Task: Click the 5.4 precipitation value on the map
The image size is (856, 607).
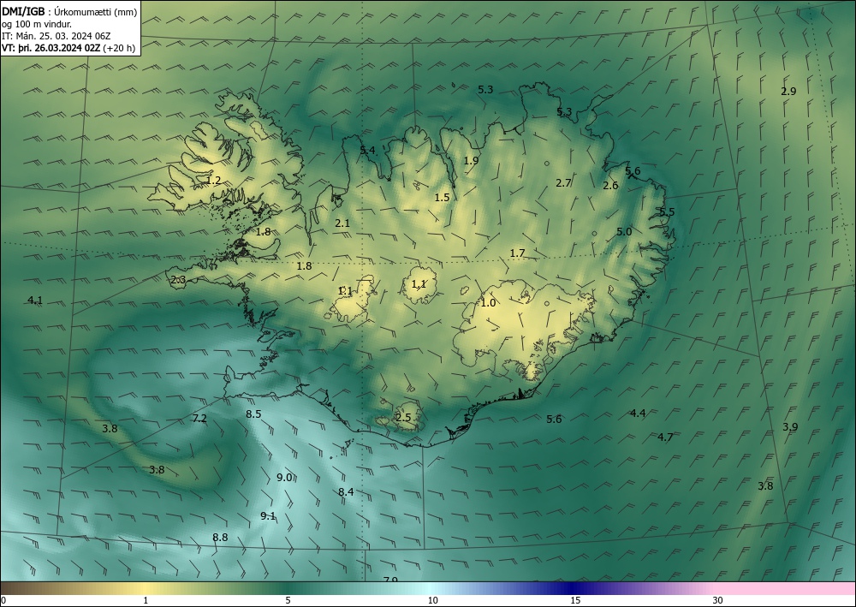Action: [368, 150]
